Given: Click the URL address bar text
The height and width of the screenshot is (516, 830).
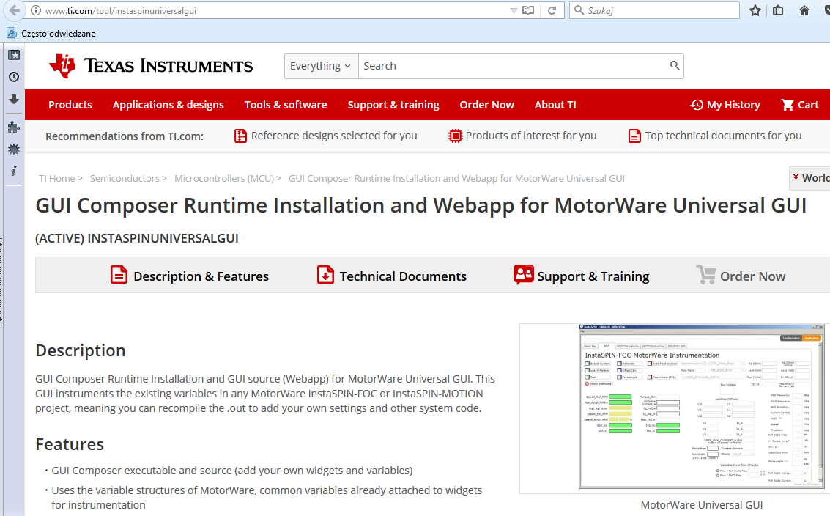Looking at the screenshot, I should point(121,10).
